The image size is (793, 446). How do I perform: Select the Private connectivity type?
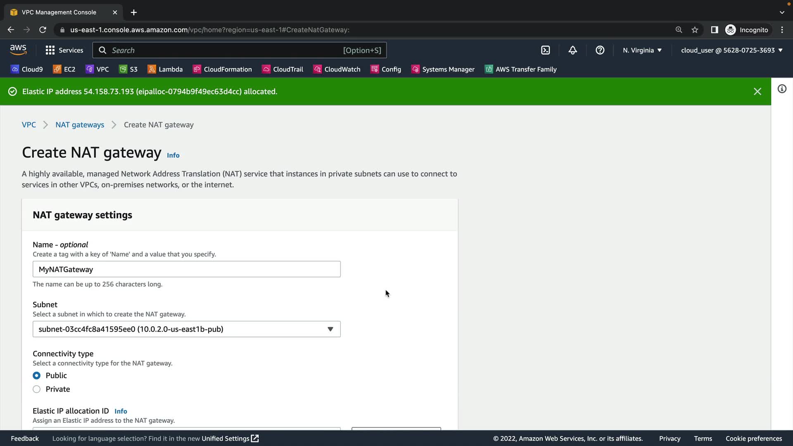37,389
